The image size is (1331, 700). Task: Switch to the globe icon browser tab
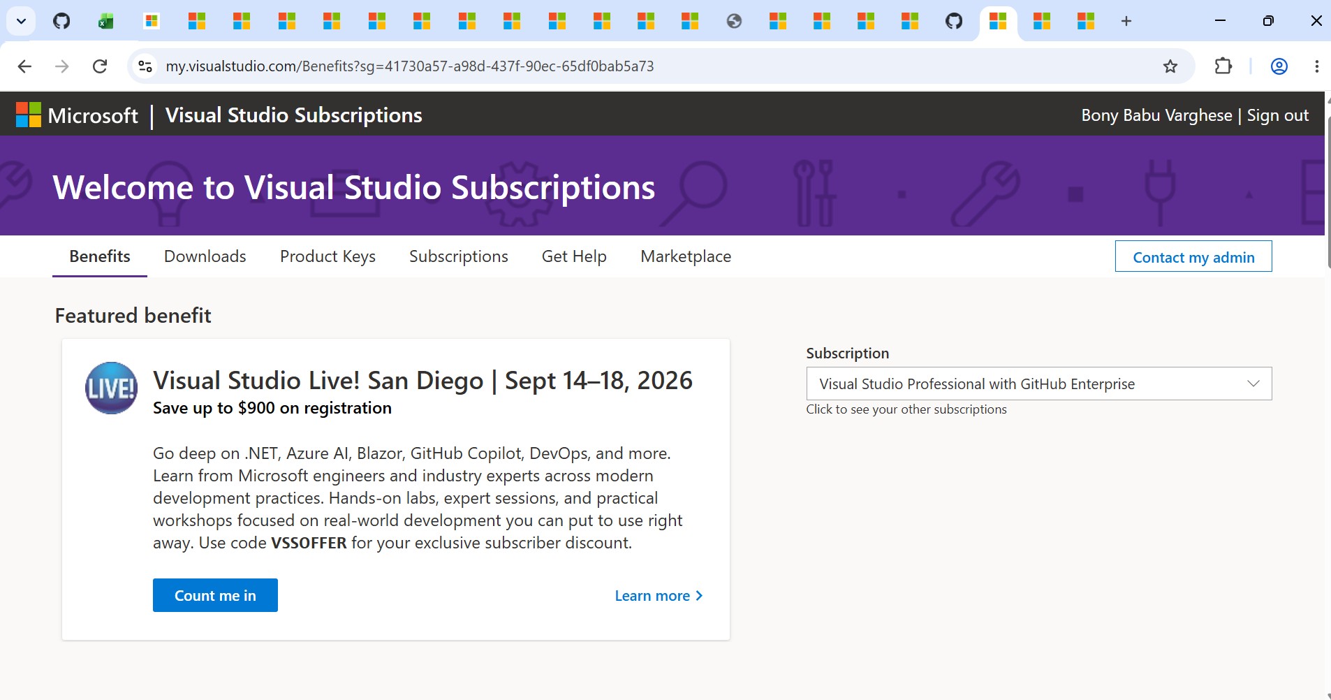tap(734, 21)
